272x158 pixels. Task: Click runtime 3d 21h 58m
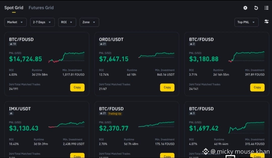40,75
